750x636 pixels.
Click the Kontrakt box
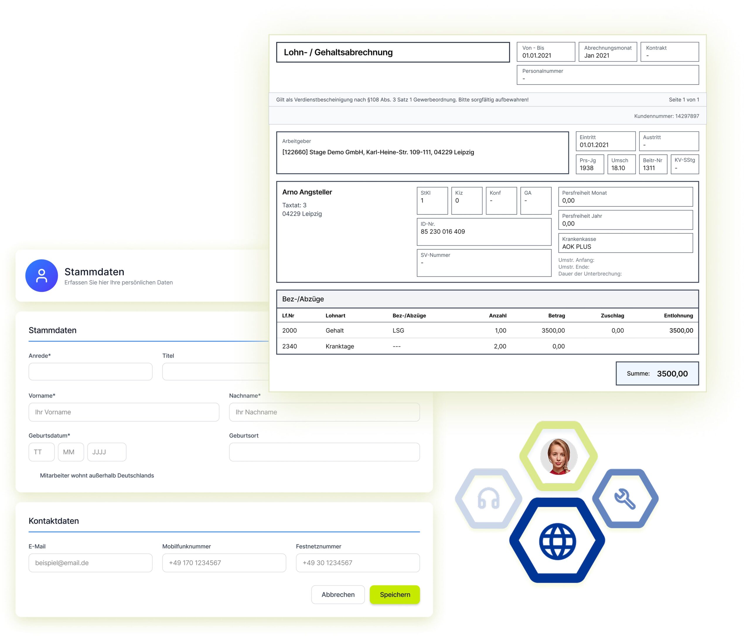tap(669, 52)
